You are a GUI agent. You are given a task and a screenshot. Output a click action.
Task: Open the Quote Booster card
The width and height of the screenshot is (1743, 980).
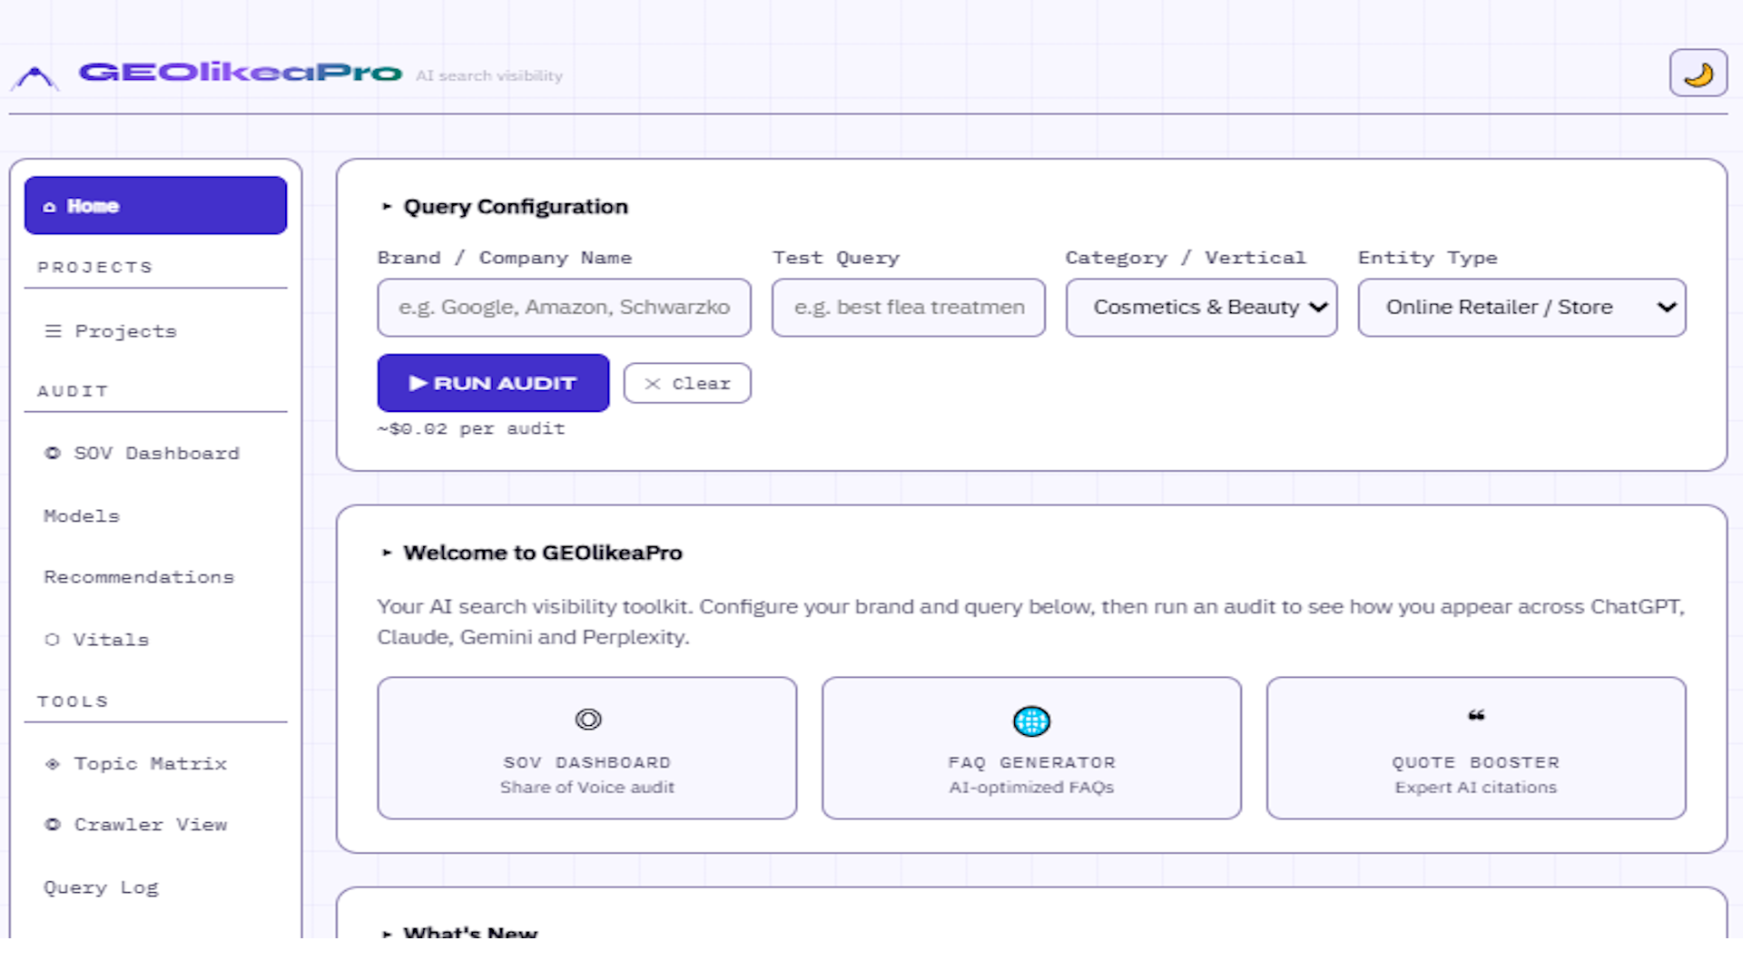point(1476,748)
